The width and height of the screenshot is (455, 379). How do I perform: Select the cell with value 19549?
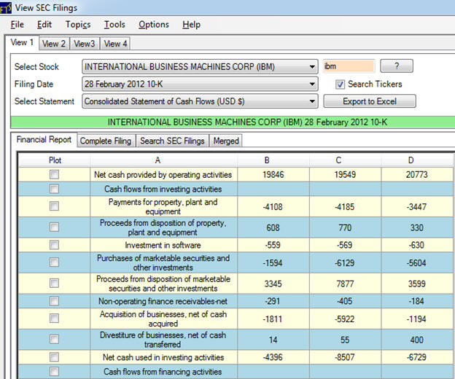[x=345, y=175]
